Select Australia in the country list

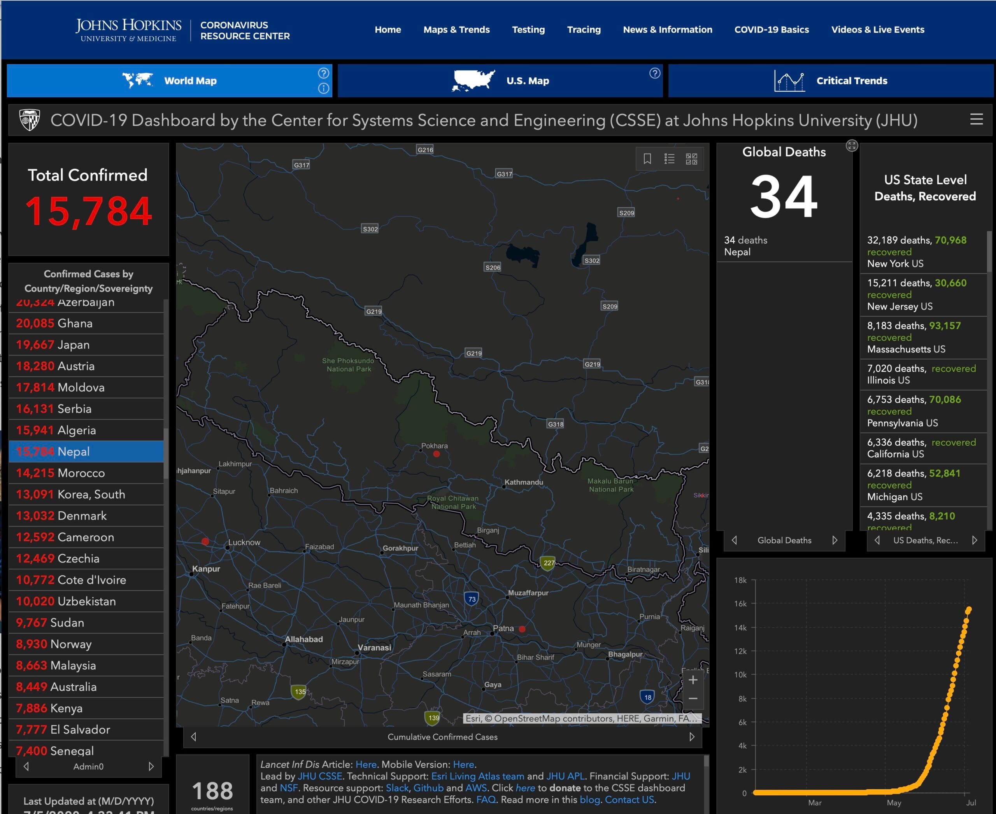click(x=86, y=687)
